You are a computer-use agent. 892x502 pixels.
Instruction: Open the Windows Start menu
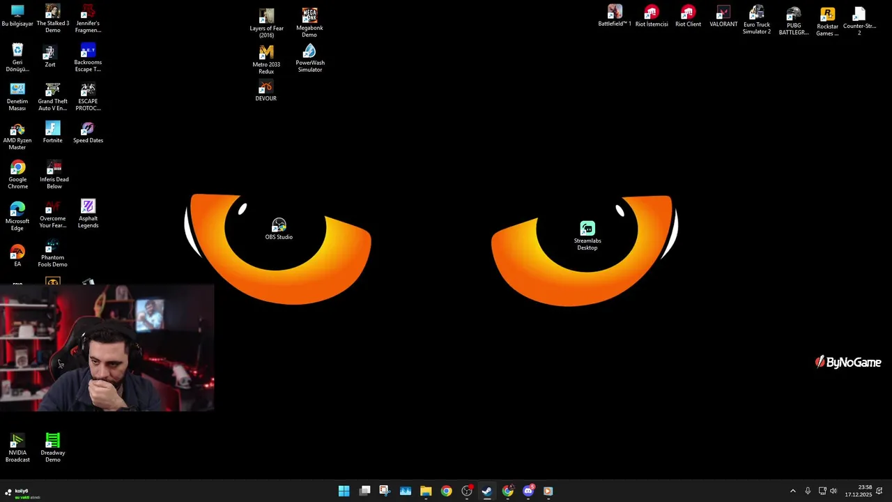coord(344,491)
